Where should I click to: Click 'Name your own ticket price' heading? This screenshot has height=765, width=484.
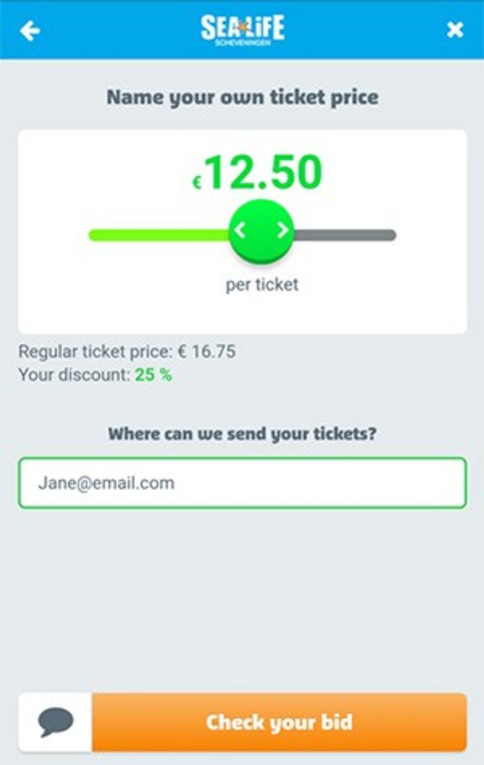242,97
